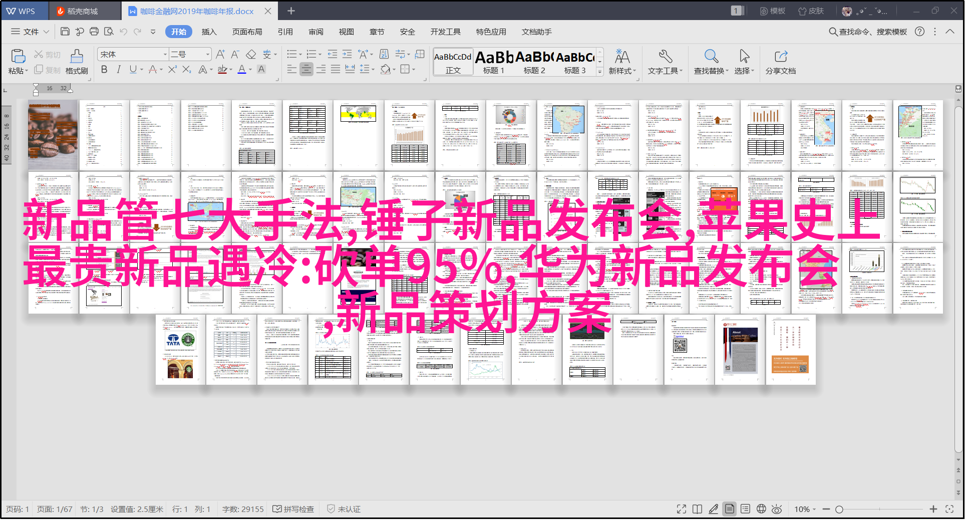Expand underline style dropdown arrow
Image resolution: width=965 pixels, height=520 pixels.
pyautogui.click(x=142, y=70)
